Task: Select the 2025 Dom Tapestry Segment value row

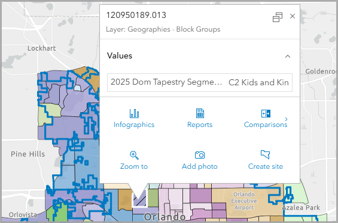Action: (x=200, y=82)
